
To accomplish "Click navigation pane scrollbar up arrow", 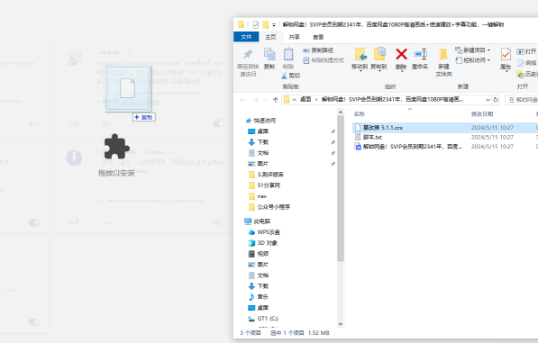I will click(x=341, y=113).
